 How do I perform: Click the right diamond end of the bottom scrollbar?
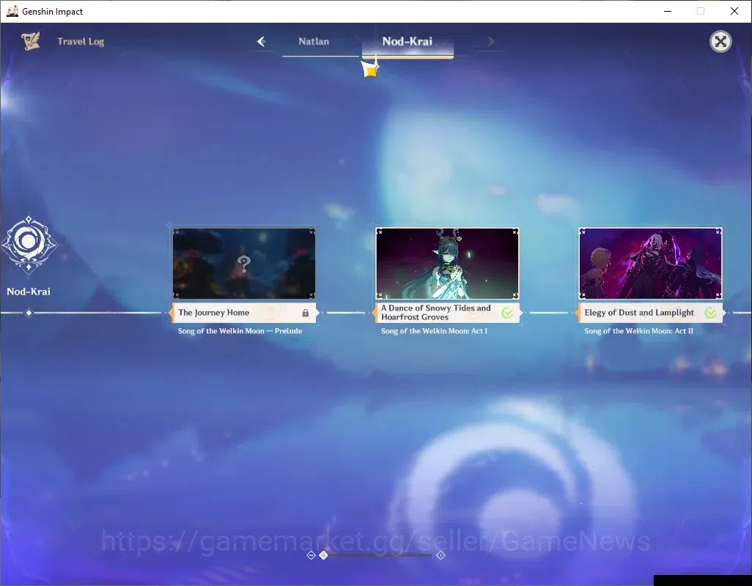[x=440, y=555]
